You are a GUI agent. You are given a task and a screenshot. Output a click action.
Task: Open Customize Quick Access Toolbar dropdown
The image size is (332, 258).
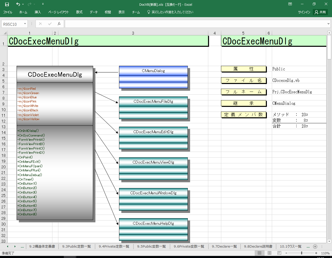click(x=43, y=4)
